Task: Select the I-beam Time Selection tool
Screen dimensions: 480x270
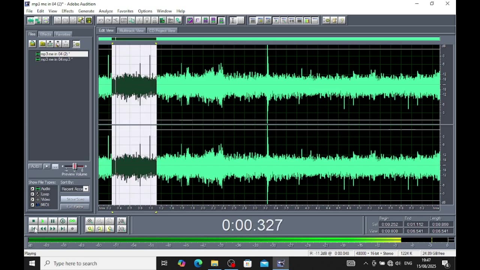Action: [232, 20]
